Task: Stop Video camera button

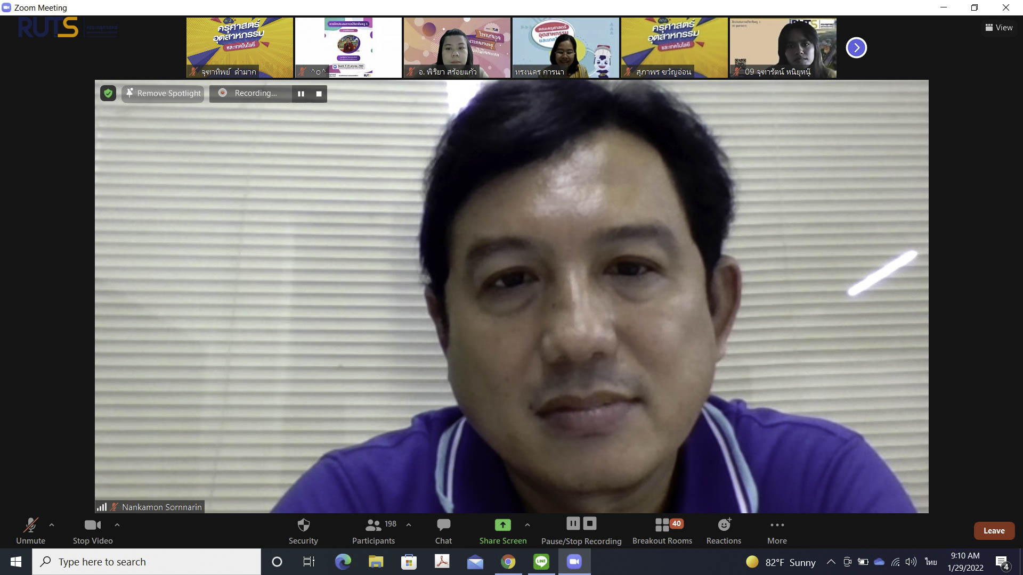Action: pyautogui.click(x=93, y=531)
